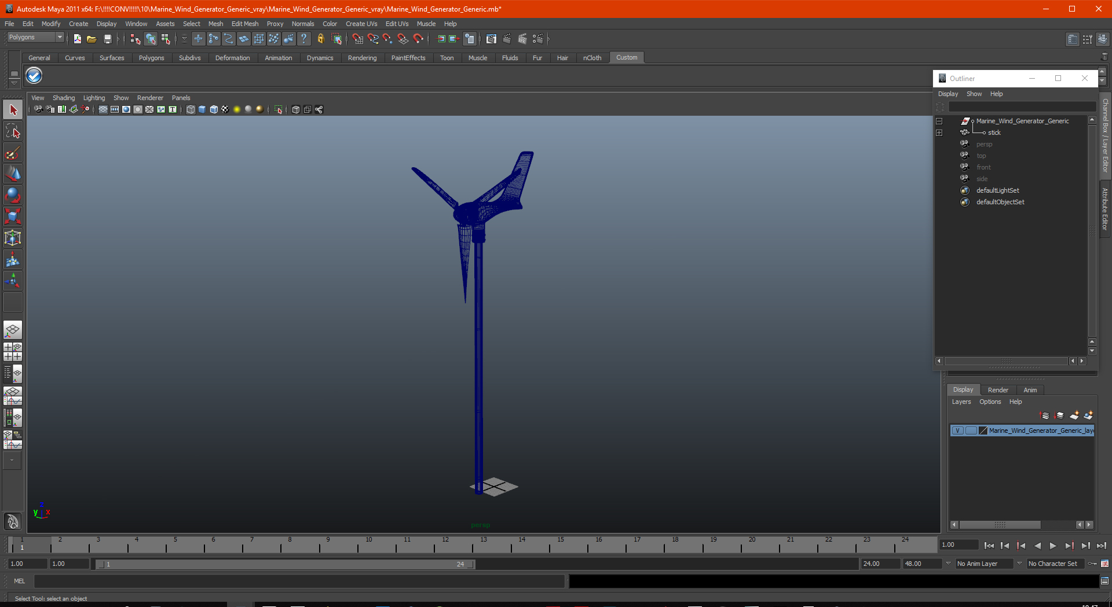The width and height of the screenshot is (1112, 607).
Task: Open the Edit Mesh menu
Action: 245,24
